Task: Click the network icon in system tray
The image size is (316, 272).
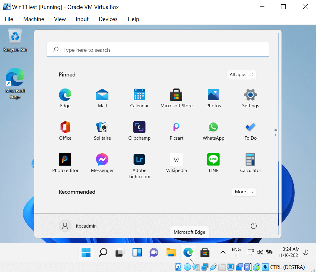Action: (x=251, y=252)
